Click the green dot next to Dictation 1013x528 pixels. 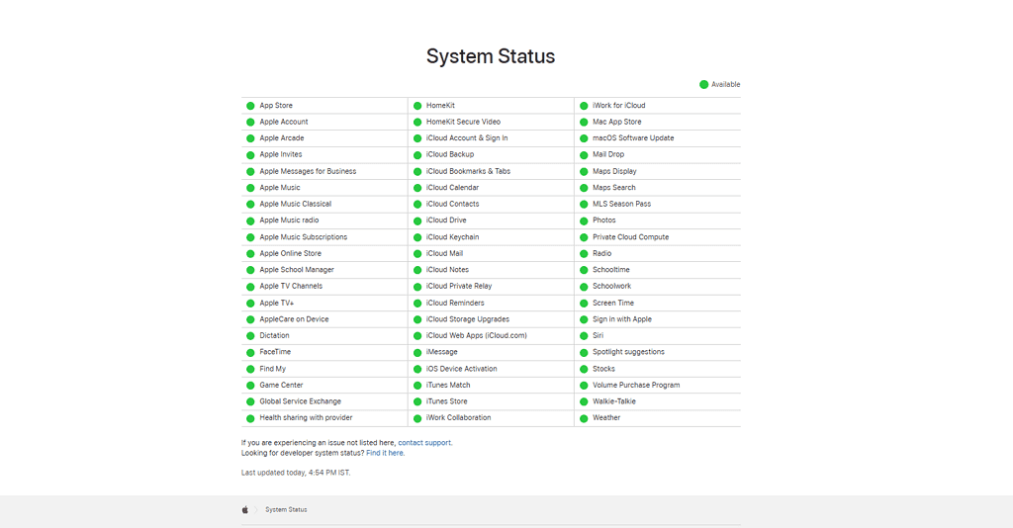coord(250,336)
